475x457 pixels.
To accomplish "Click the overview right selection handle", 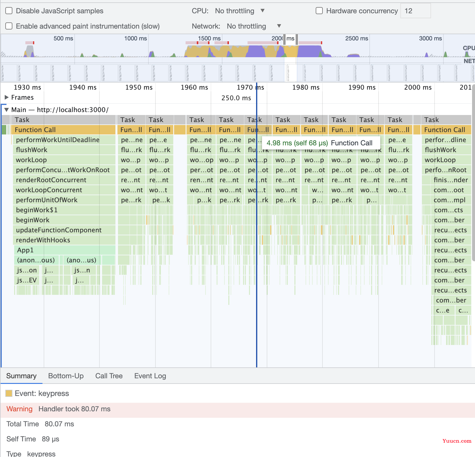I will click(297, 39).
